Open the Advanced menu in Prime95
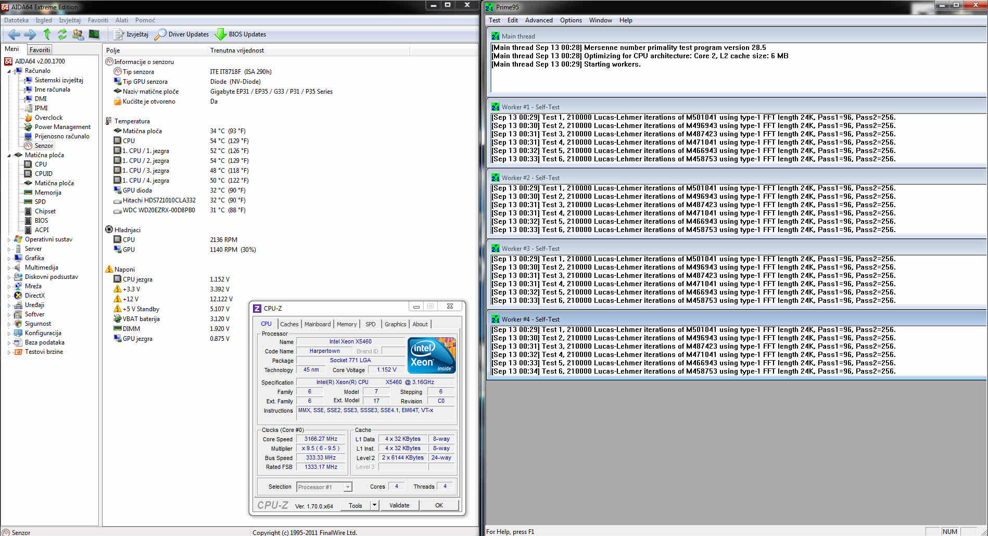The height and width of the screenshot is (536, 988). click(x=538, y=20)
